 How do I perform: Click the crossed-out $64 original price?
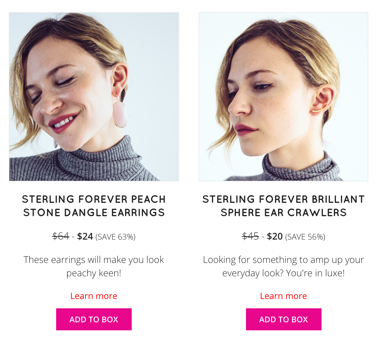tap(61, 236)
